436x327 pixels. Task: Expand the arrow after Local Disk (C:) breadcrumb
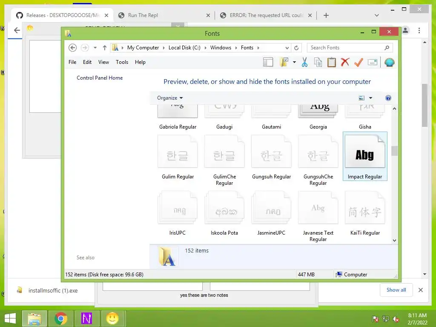[205, 48]
